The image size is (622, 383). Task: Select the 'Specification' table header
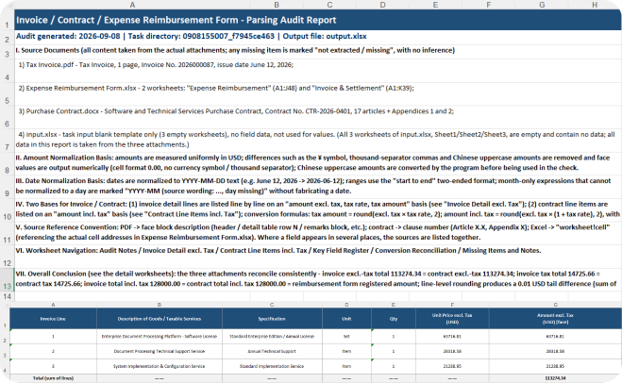pyautogui.click(x=272, y=319)
